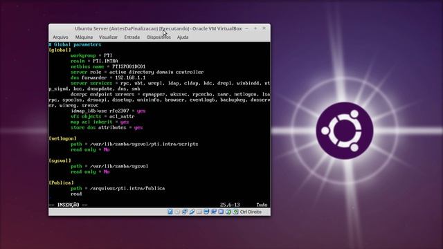Open the Dispositivos menu
443x249 pixels.
click(159, 37)
